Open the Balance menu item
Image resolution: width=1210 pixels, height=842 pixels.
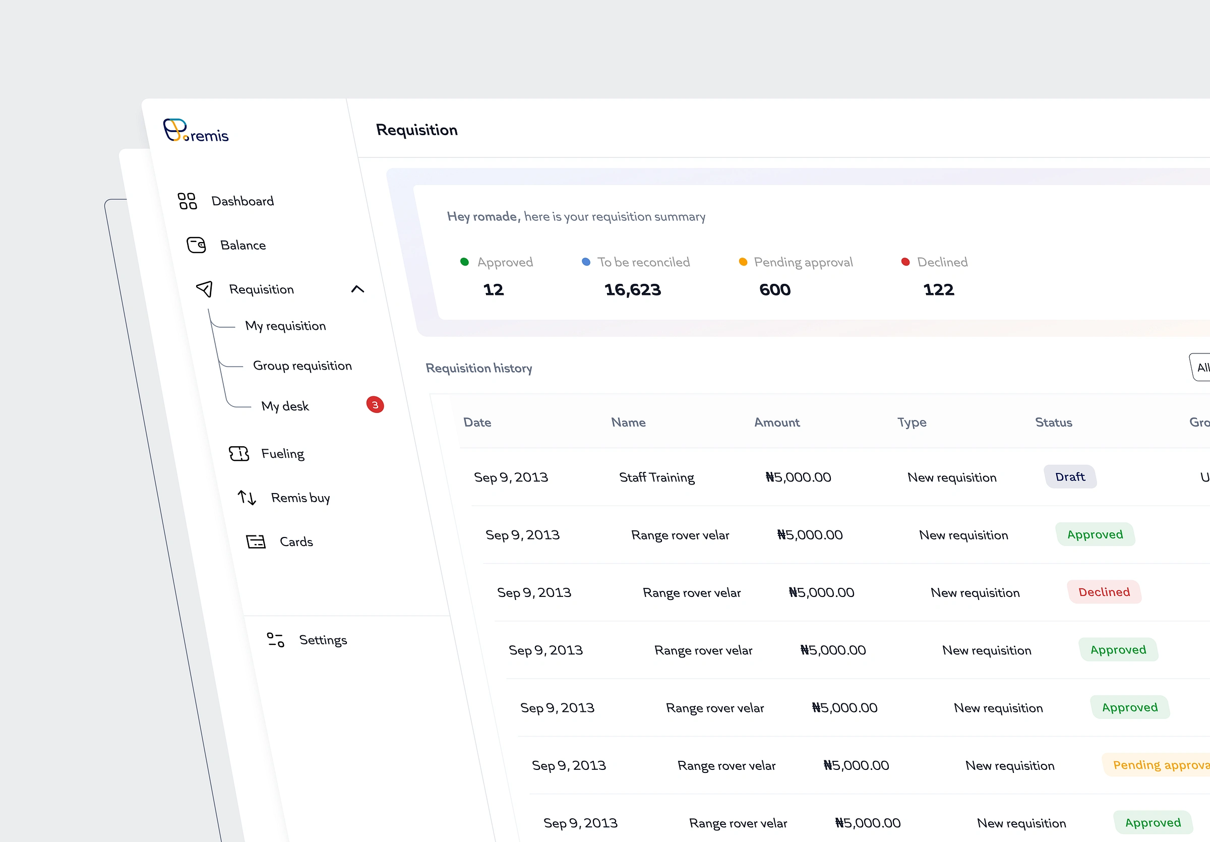point(243,246)
